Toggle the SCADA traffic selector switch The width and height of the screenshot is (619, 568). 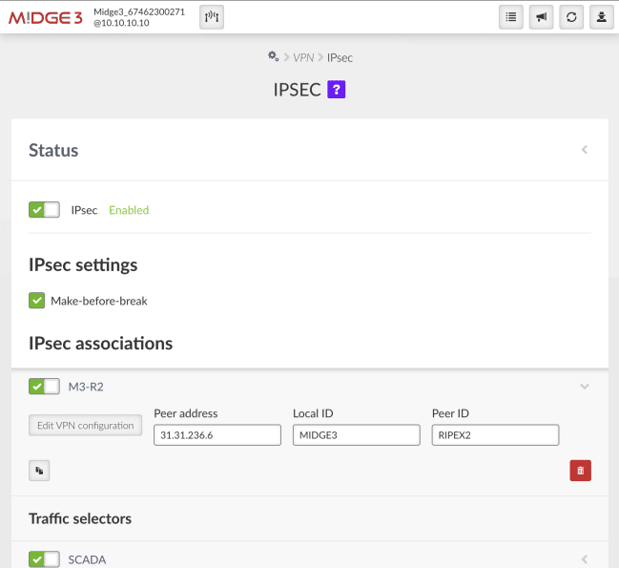(x=44, y=559)
